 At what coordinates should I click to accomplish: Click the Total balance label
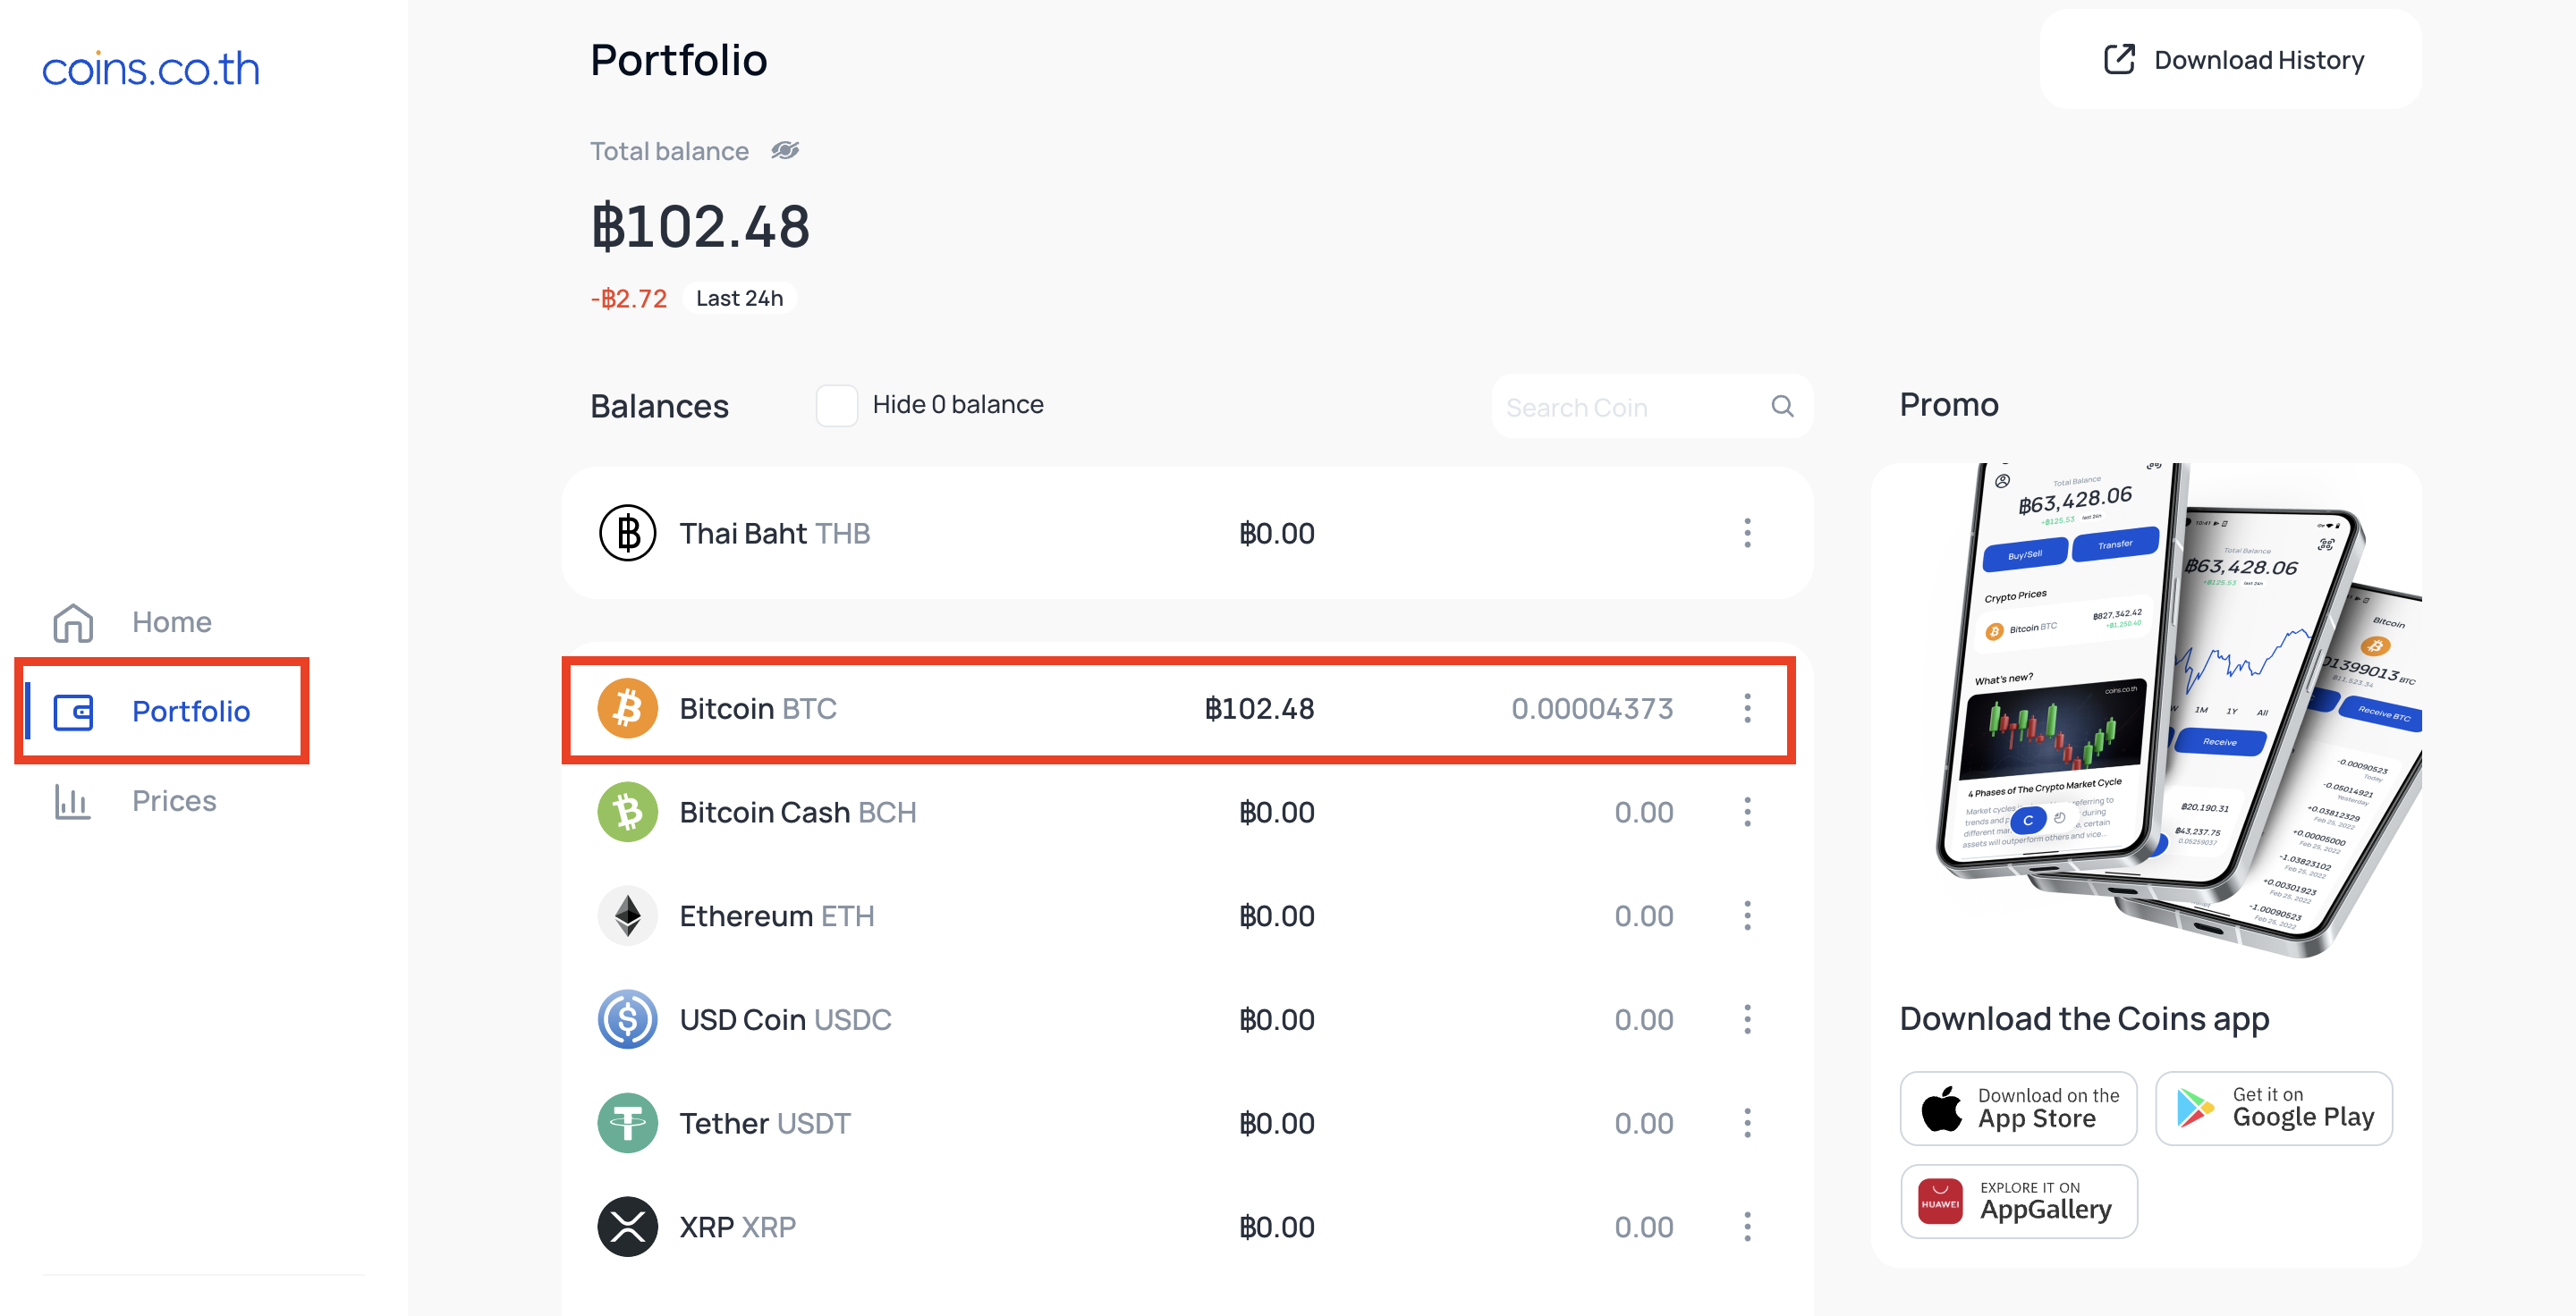pos(669,151)
